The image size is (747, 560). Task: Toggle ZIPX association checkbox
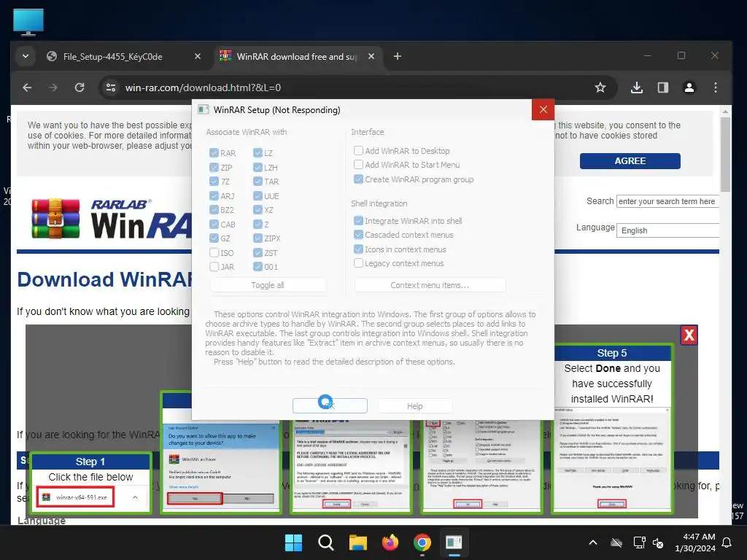pyautogui.click(x=258, y=238)
